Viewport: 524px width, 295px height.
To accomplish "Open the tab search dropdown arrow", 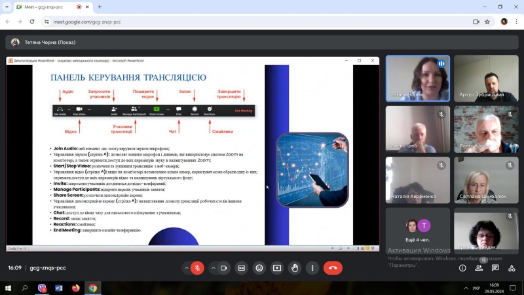I will coord(7,7).
